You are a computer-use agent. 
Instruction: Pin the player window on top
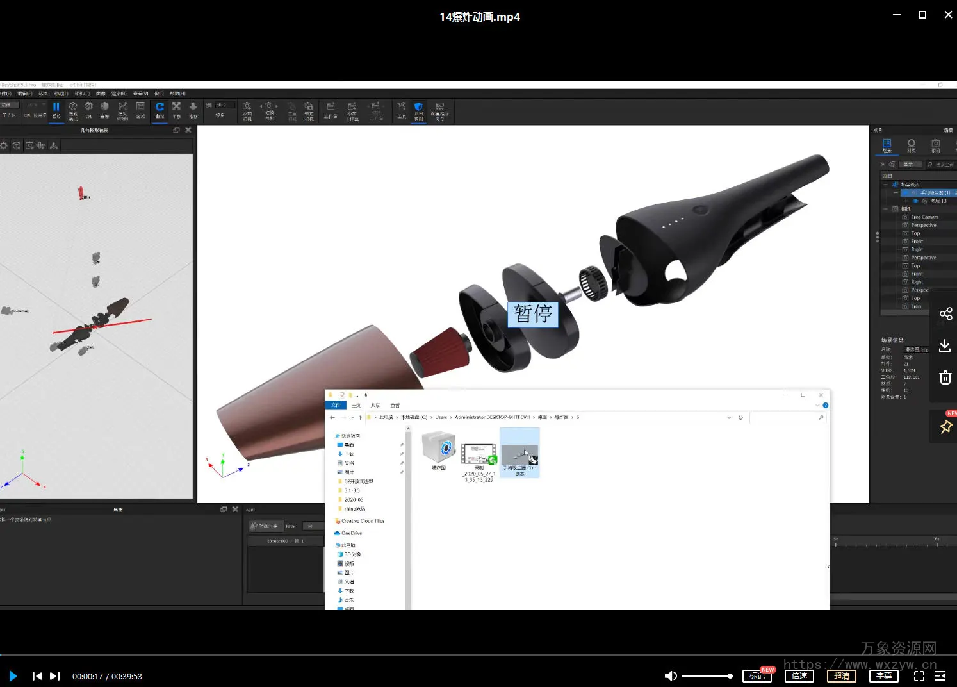(x=945, y=427)
